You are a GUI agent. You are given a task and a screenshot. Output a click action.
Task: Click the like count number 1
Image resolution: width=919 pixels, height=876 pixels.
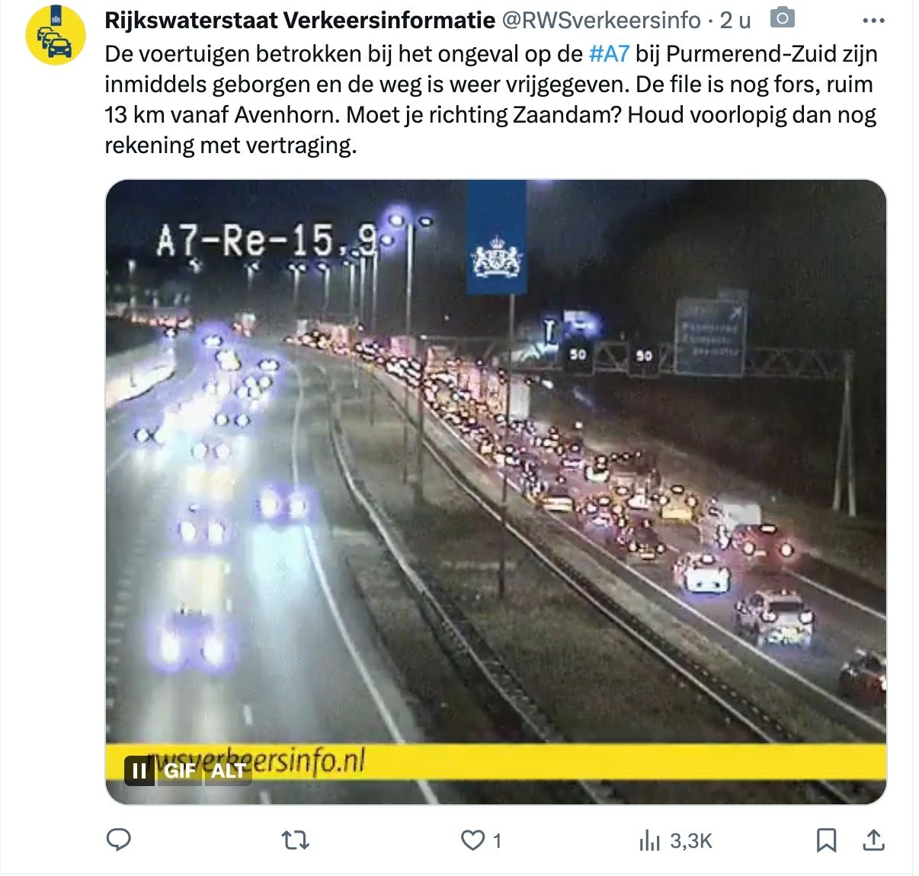497,841
